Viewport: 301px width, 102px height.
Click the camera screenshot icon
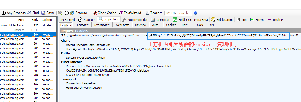tap(60, 13)
